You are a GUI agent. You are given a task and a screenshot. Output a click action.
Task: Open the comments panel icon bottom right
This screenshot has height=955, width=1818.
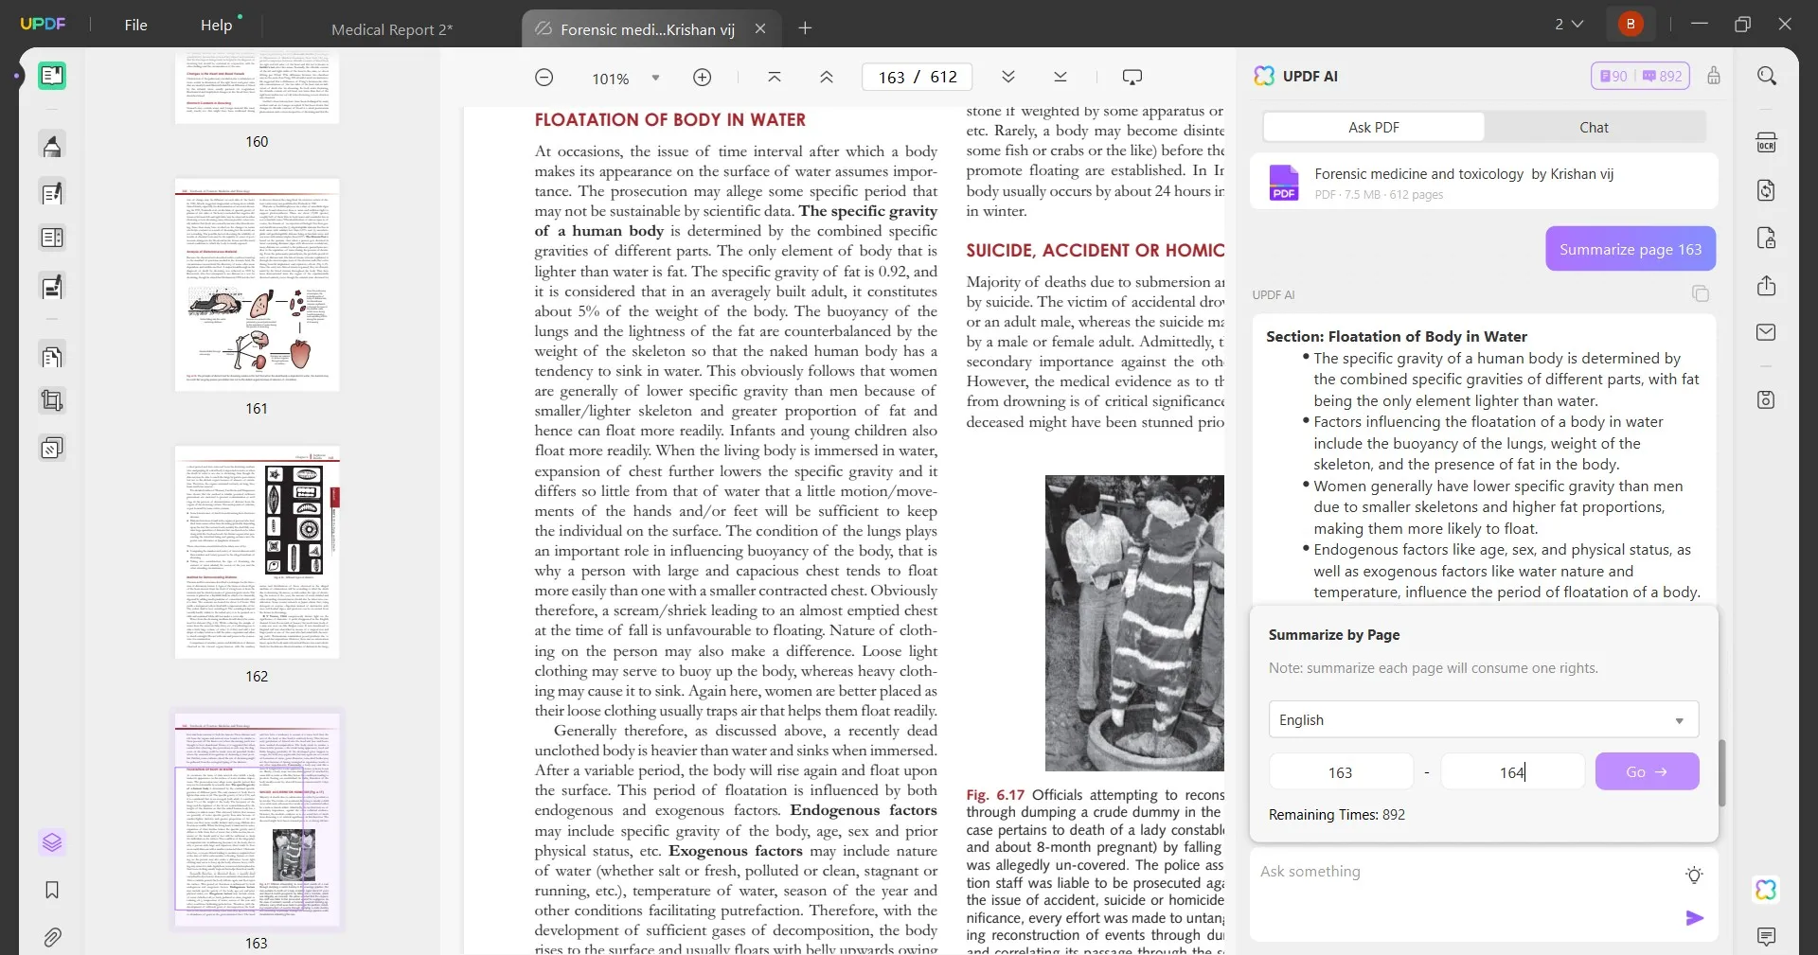click(x=1767, y=937)
